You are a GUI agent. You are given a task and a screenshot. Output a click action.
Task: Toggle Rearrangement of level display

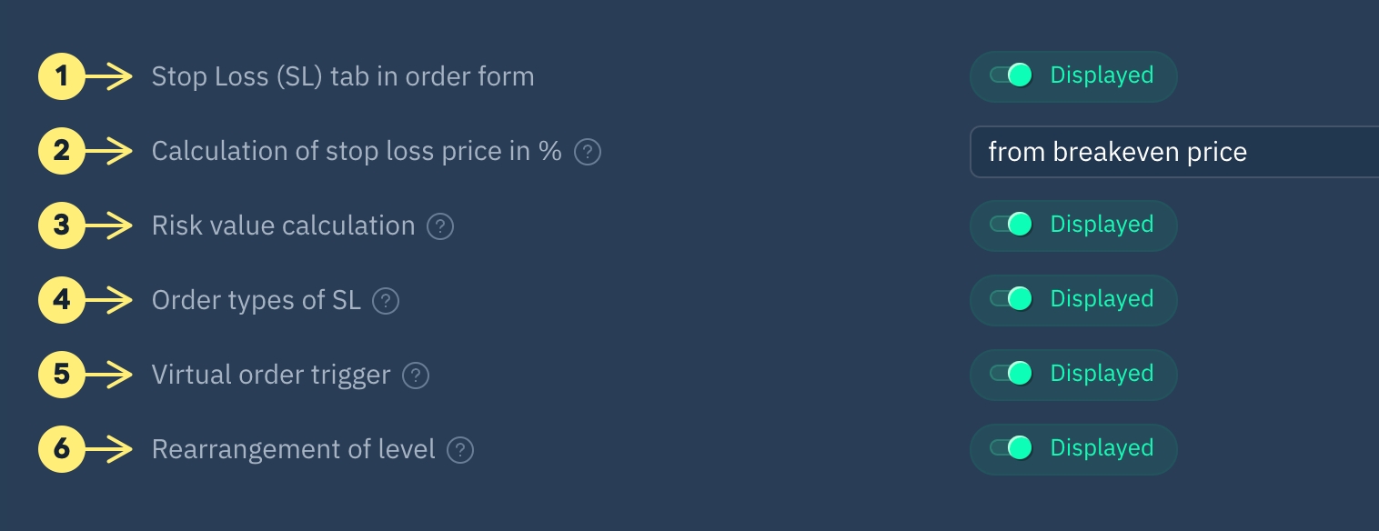[x=1012, y=449]
